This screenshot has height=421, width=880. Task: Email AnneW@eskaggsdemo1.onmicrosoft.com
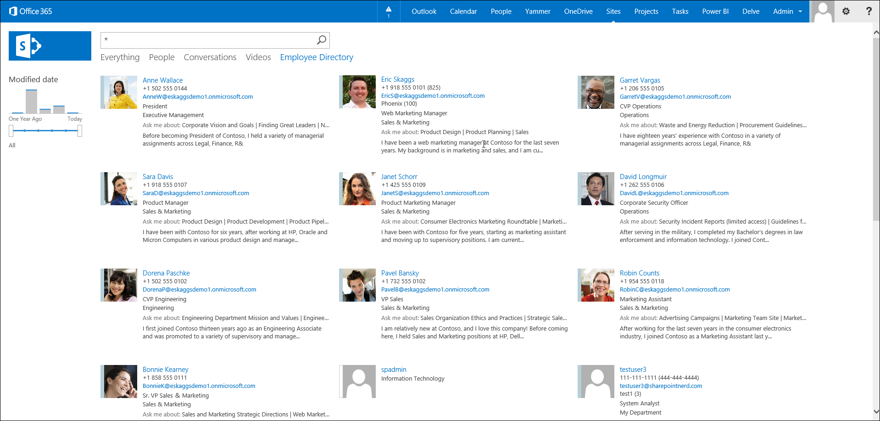(x=198, y=96)
